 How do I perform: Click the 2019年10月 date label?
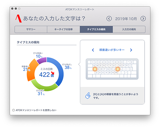(126, 19)
